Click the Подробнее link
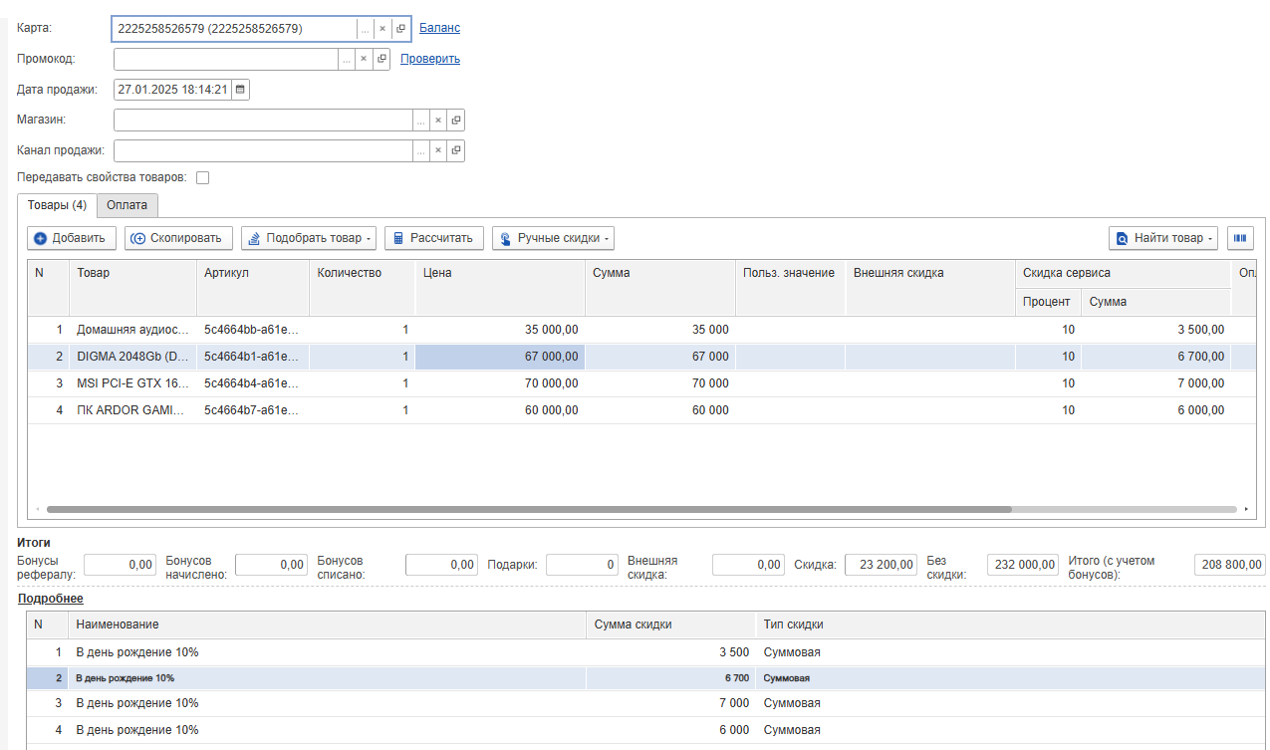 tap(51, 599)
